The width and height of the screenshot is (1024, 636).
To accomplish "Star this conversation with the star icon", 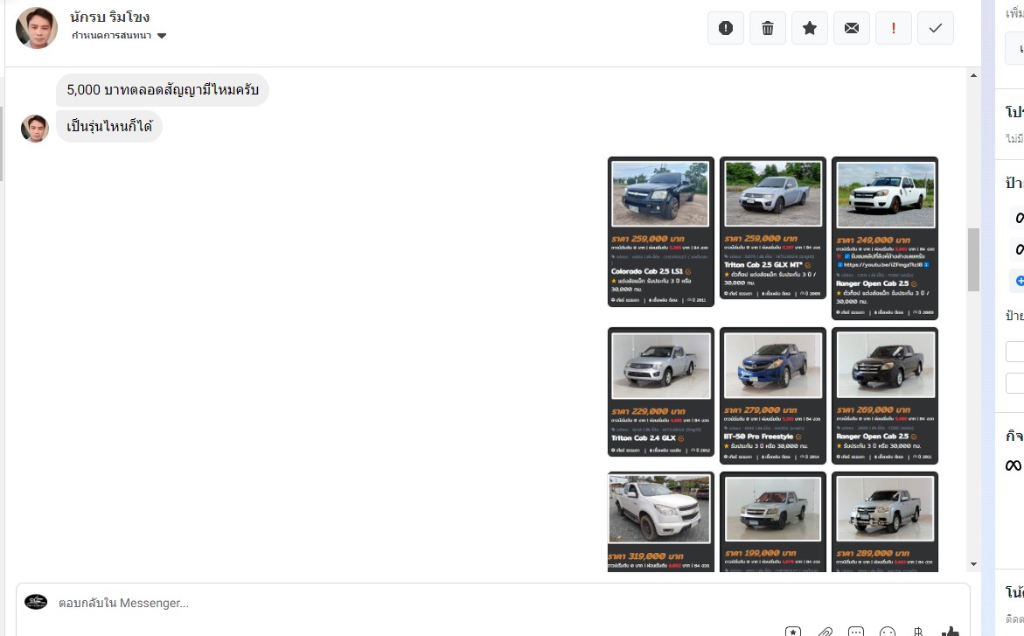I will tap(809, 28).
